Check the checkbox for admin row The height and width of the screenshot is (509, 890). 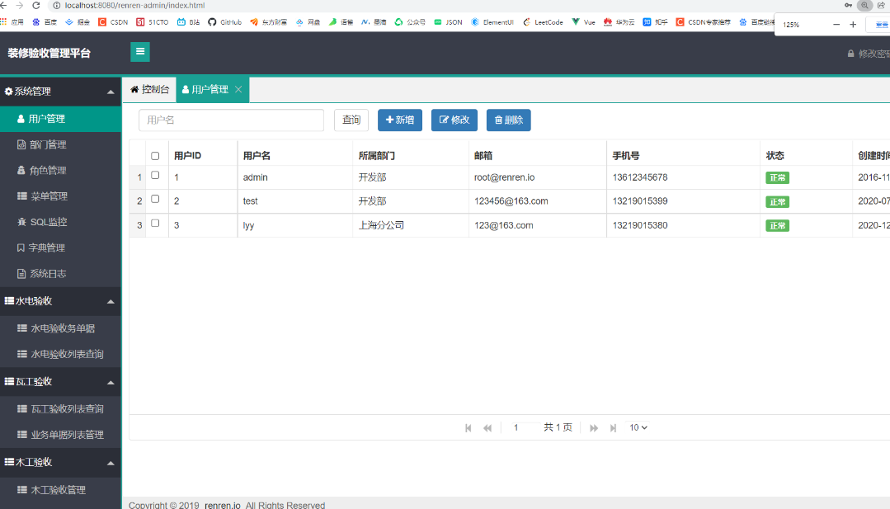point(155,176)
